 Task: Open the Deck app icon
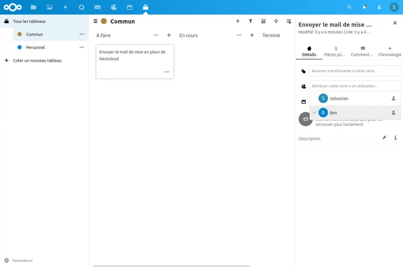pos(146,7)
